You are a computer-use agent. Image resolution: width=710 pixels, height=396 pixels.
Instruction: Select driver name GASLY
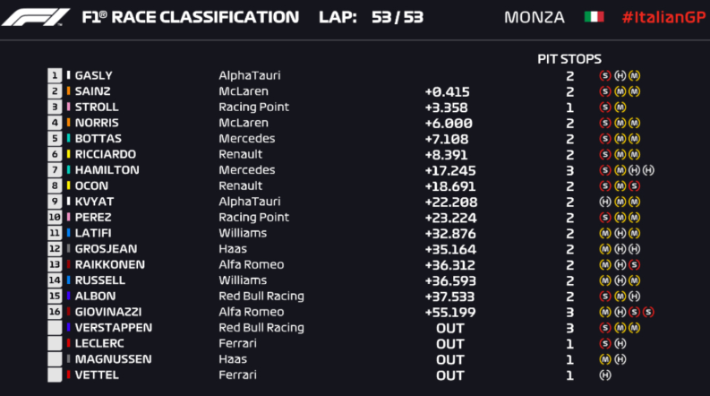pyautogui.click(x=94, y=76)
